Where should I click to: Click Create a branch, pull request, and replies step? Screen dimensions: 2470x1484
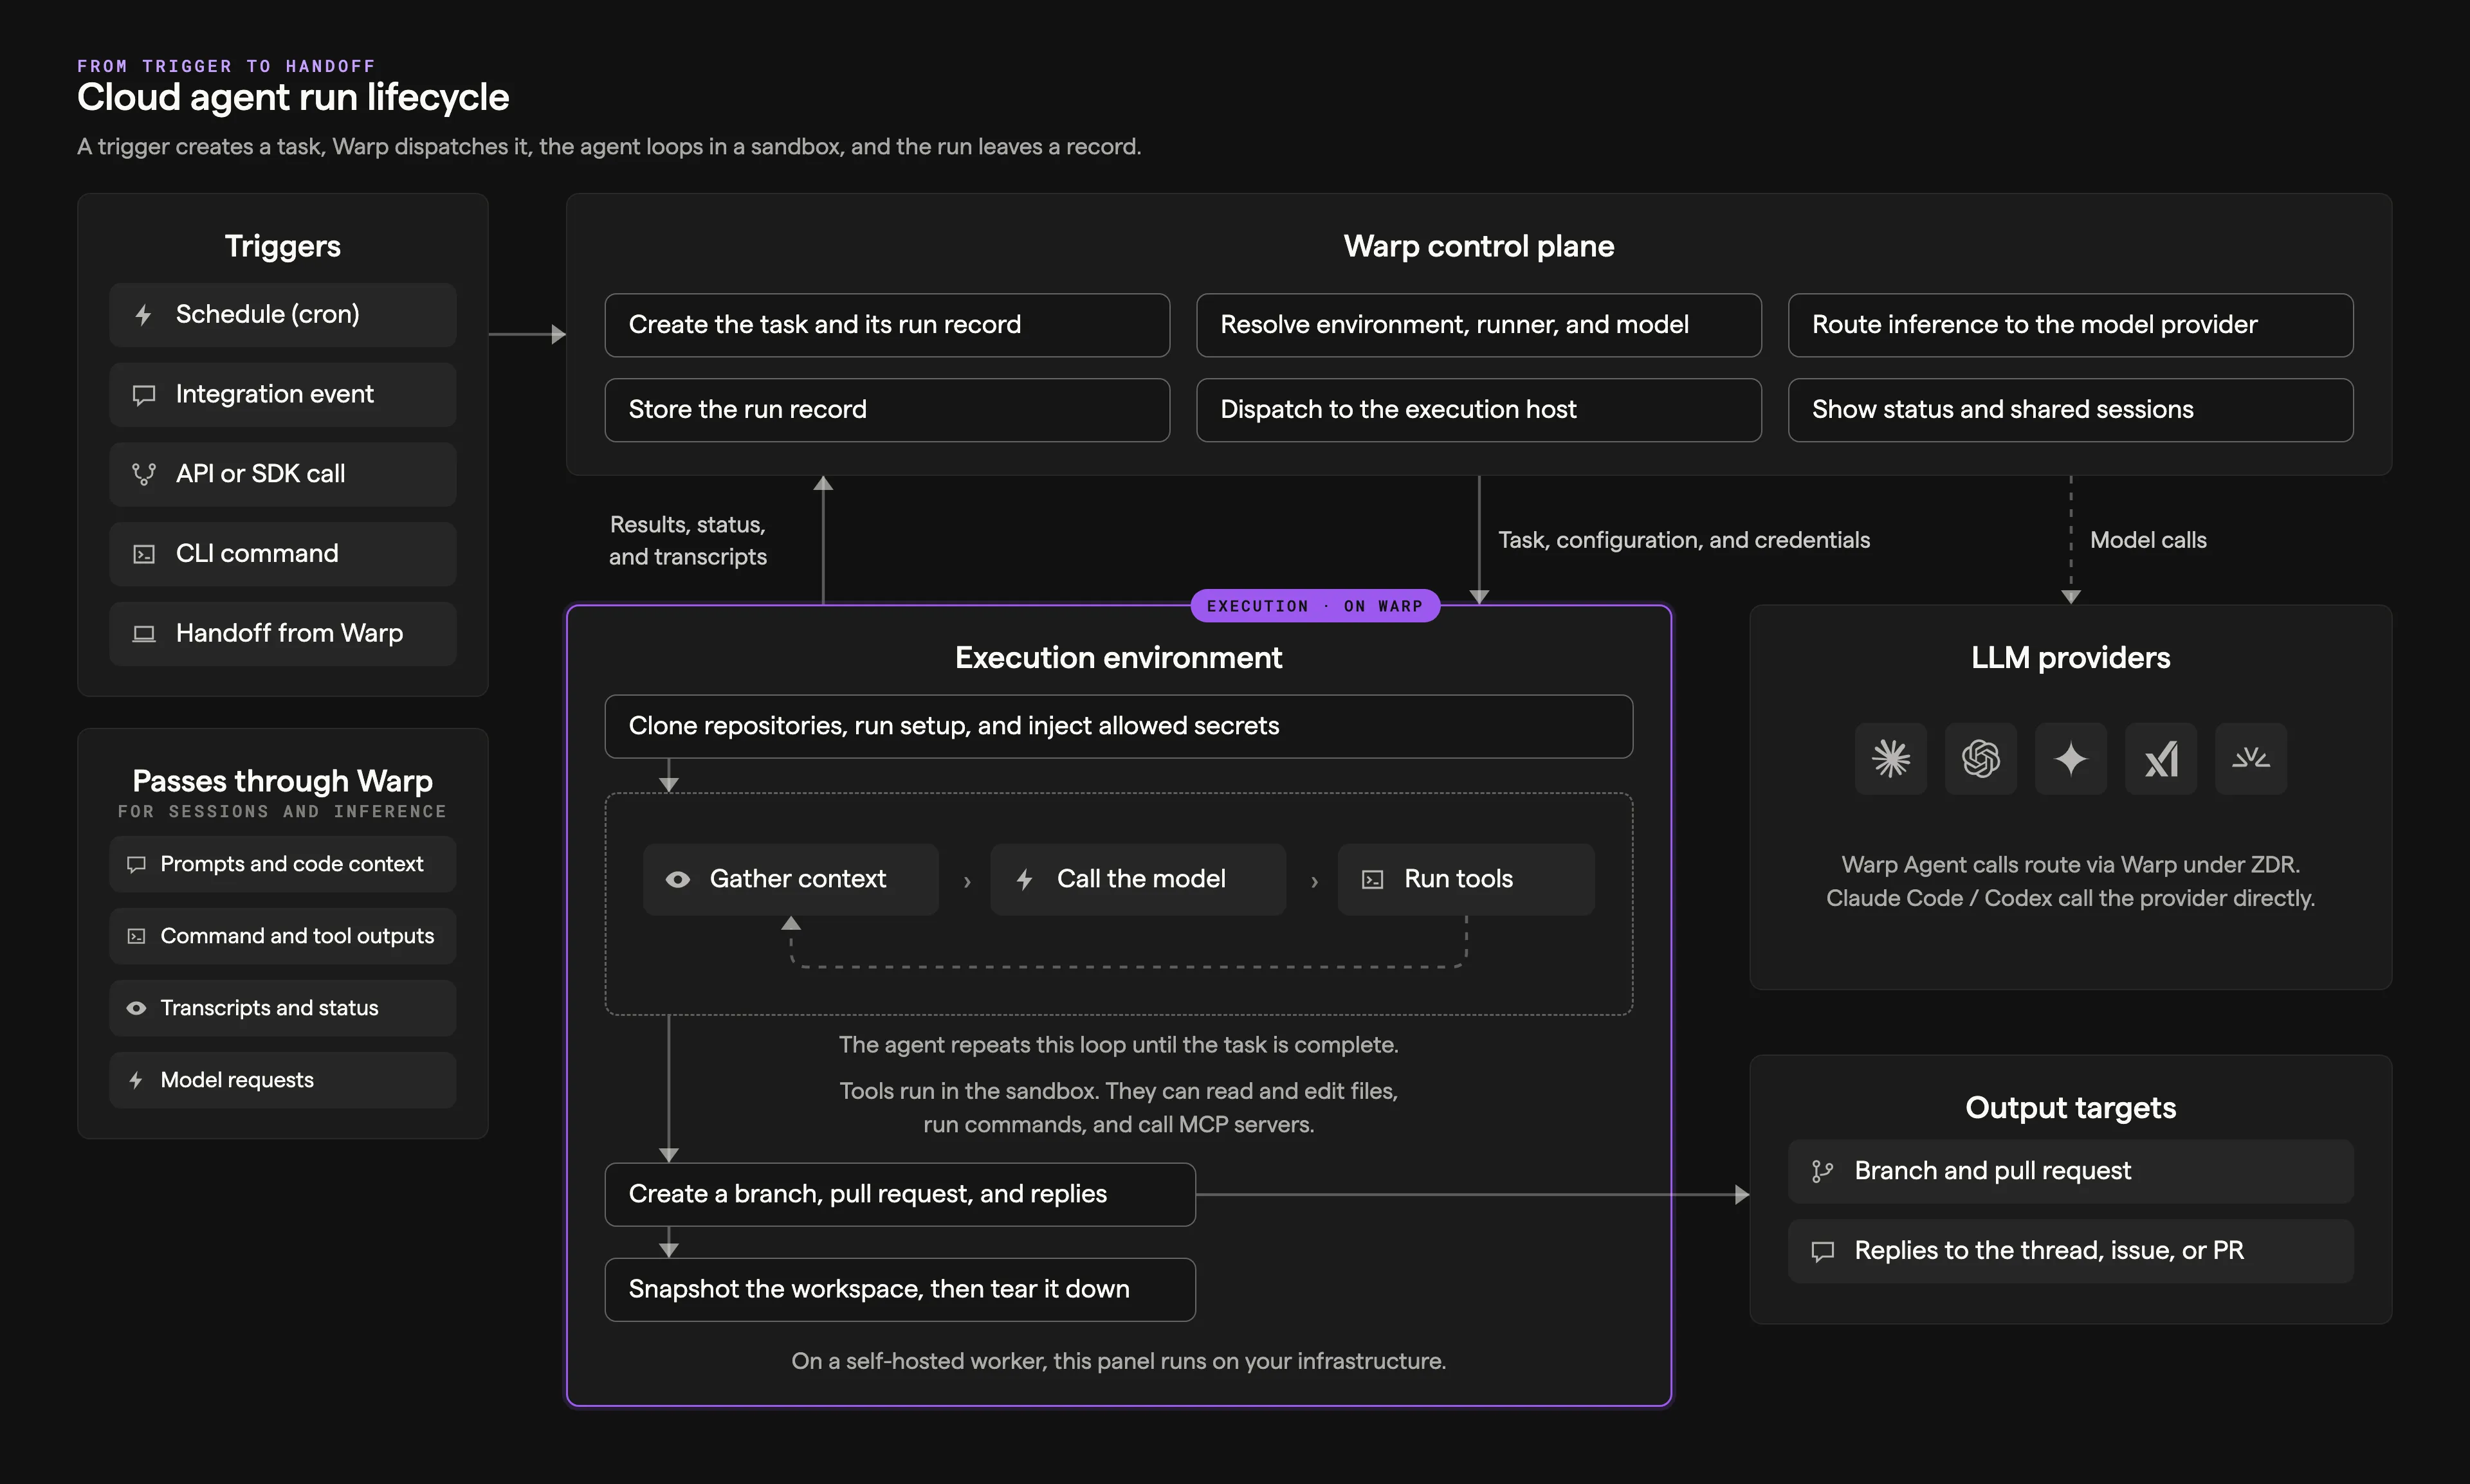point(901,1195)
